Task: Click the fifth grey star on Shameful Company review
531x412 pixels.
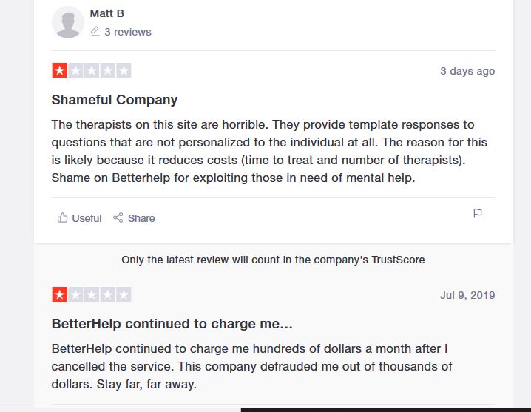Action: 124,71
